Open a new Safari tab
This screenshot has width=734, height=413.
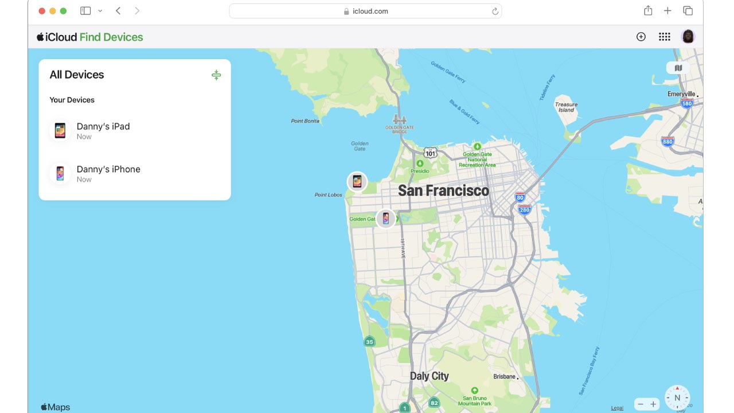tap(667, 11)
